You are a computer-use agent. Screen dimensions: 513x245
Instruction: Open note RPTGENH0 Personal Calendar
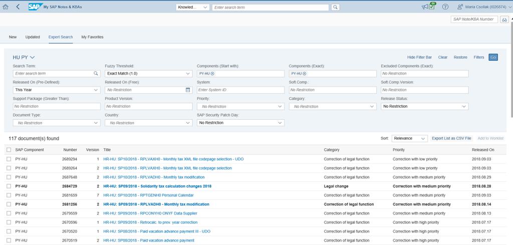148,195
